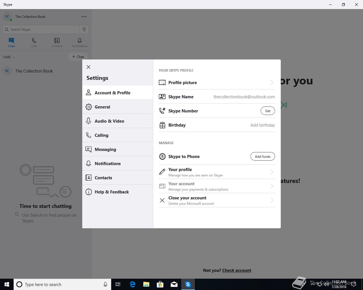
Task: Click the Profile picture image icon
Action: (x=162, y=82)
